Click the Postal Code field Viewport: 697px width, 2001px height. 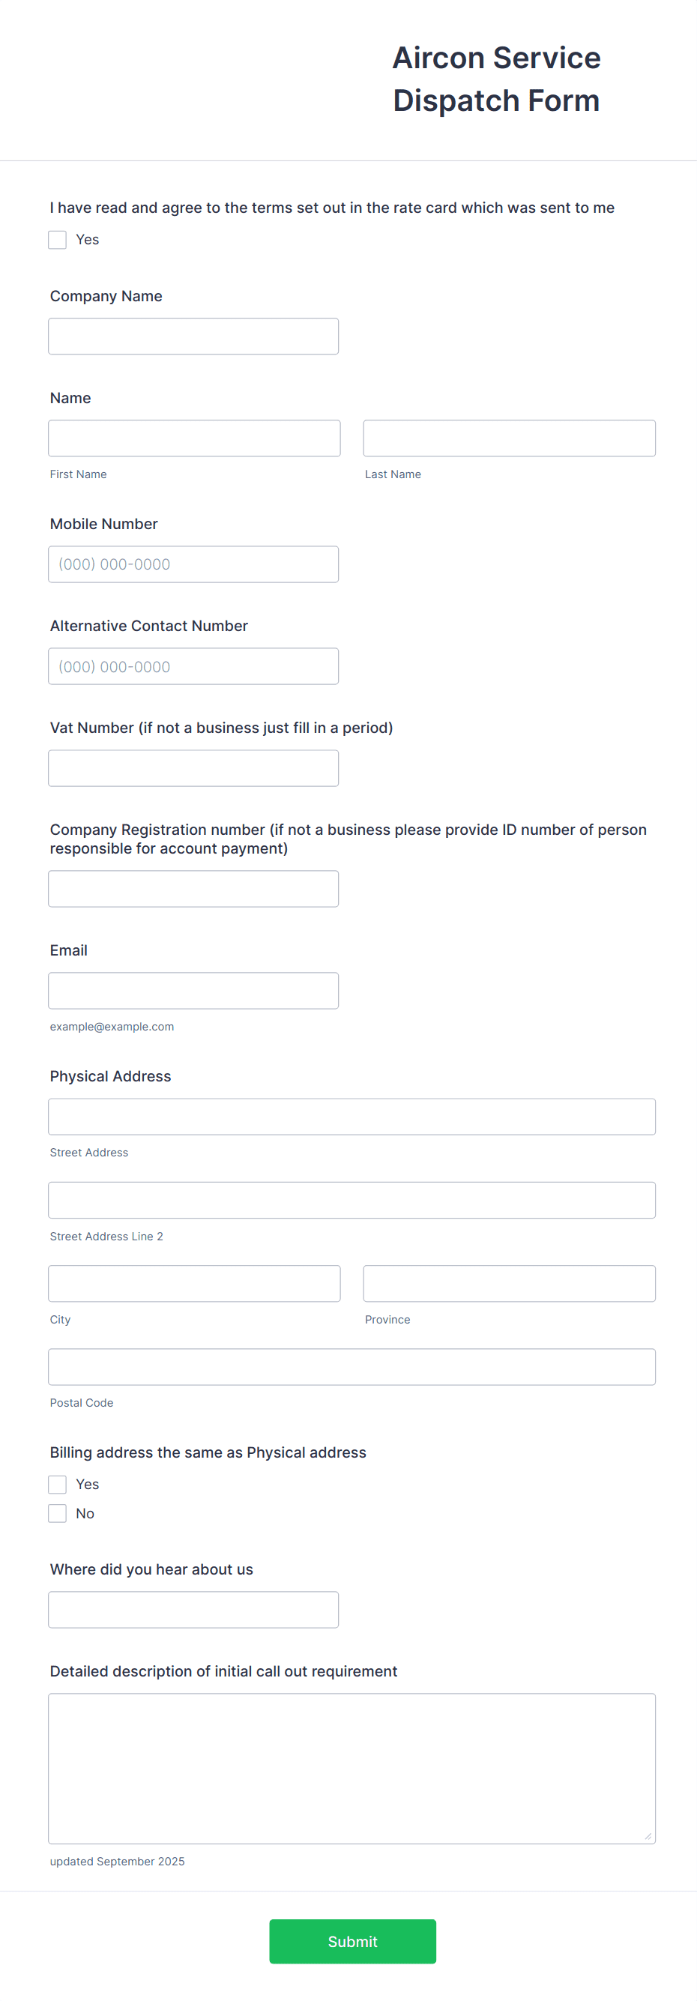point(352,1366)
